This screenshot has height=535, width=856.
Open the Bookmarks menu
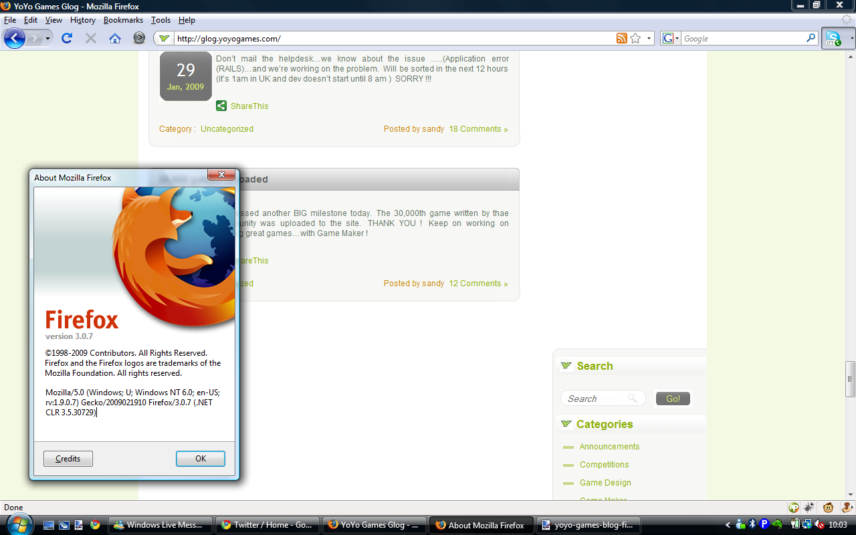pos(123,20)
